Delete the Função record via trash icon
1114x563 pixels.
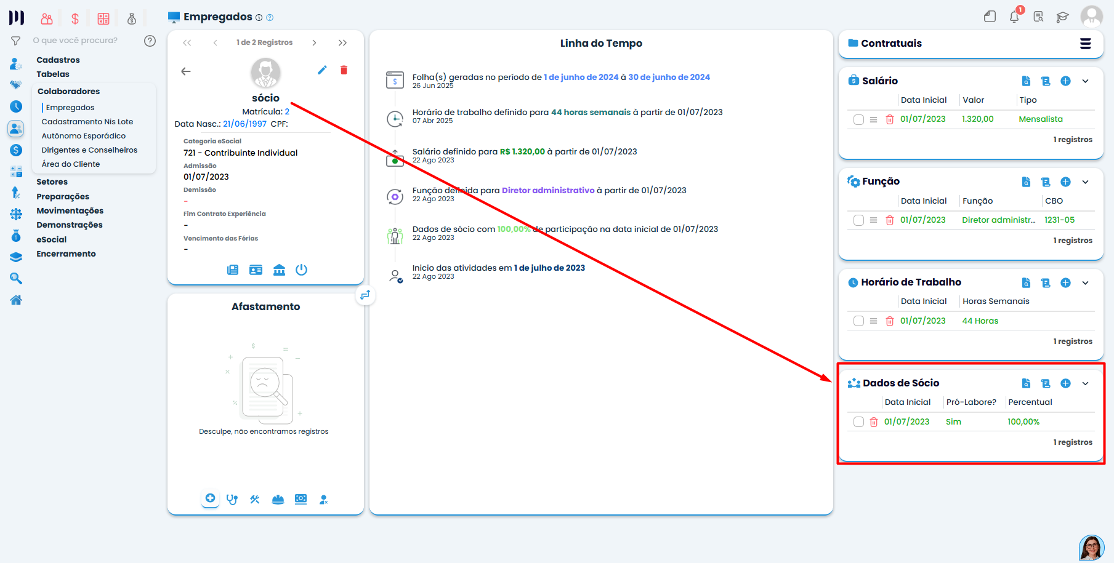pos(889,220)
